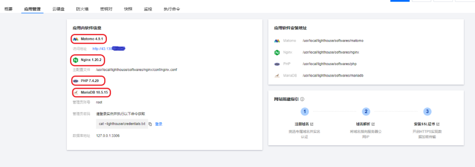Open the 密钥对 tab
Image resolution: width=475 pixels, height=167 pixels.
coord(106,9)
